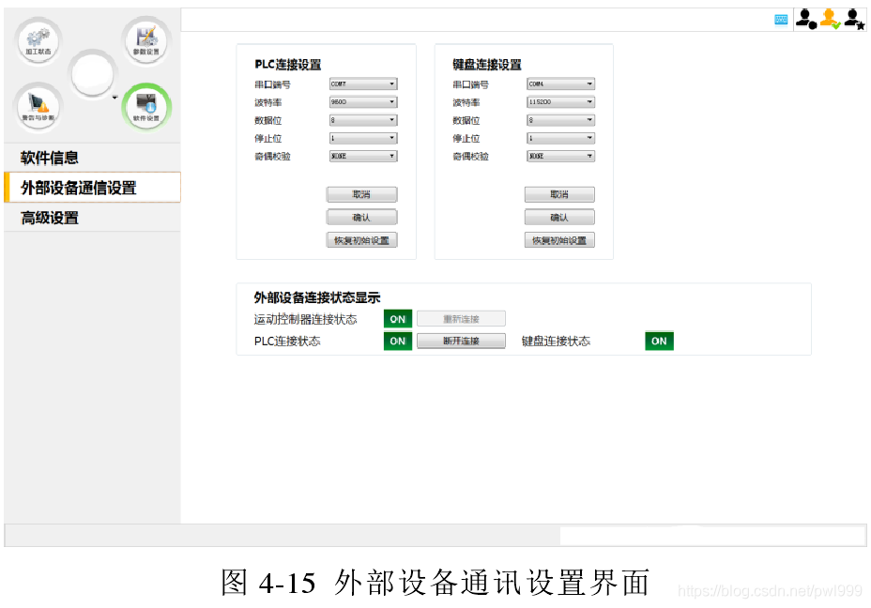Open the PLC 波特率 9600 dropdown
871x608 pixels.
tap(362, 101)
